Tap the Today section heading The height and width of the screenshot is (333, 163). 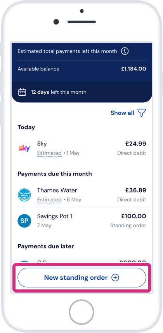tap(26, 127)
